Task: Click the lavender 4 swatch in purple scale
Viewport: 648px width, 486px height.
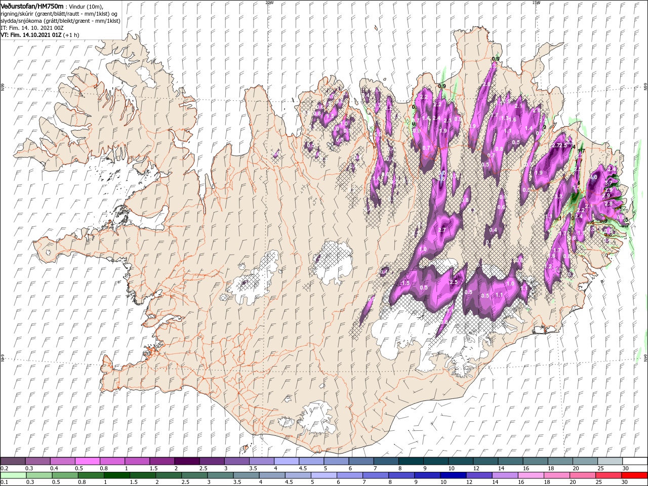Action: [x=286, y=461]
